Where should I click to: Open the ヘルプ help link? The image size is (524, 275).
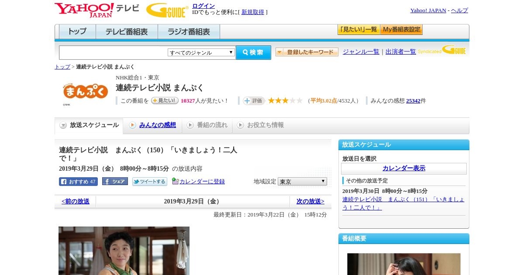click(459, 10)
